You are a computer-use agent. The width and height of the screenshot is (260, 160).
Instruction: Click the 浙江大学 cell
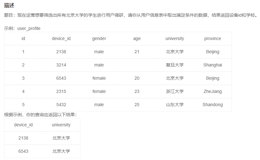(175, 92)
